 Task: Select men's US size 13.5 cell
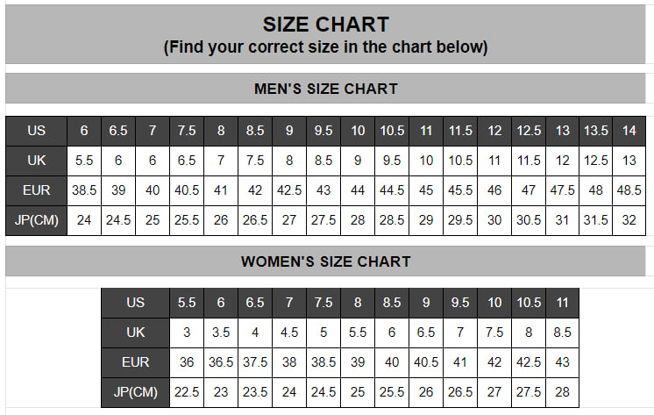(x=595, y=131)
